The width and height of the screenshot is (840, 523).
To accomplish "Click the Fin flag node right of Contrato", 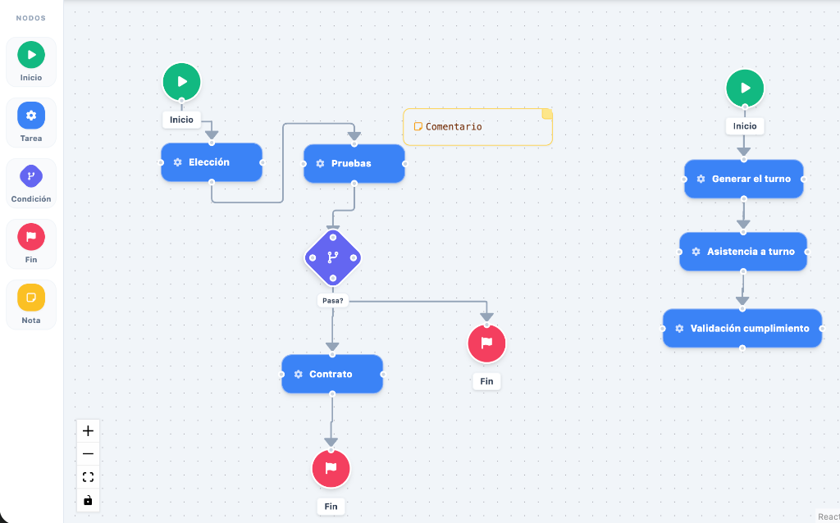I will pyautogui.click(x=486, y=343).
